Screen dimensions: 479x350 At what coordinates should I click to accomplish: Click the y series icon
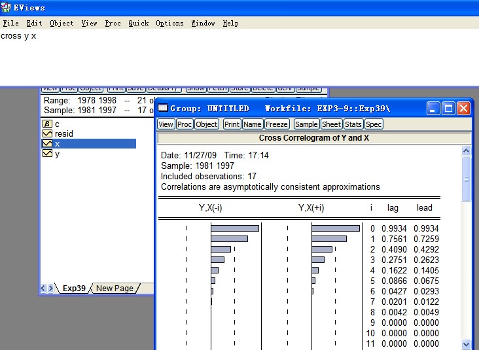click(47, 154)
